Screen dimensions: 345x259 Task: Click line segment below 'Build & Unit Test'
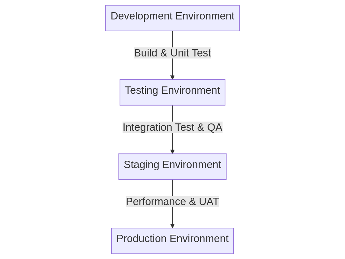coord(172,66)
